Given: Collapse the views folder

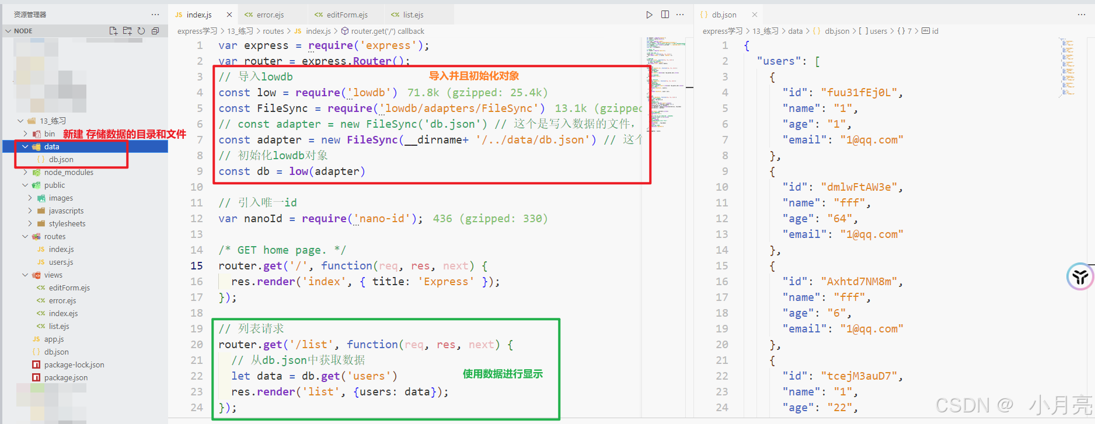Looking at the screenshot, I should (x=25, y=275).
